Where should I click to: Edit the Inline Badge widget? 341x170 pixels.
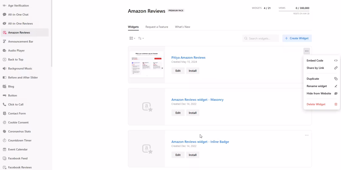coord(178,155)
